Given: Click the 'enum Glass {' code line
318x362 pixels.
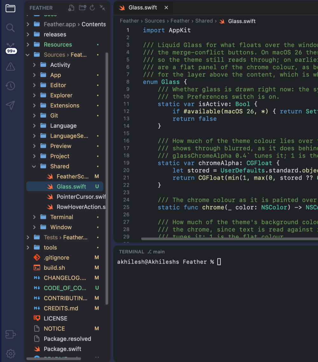Looking at the screenshot, I should [x=165, y=82].
